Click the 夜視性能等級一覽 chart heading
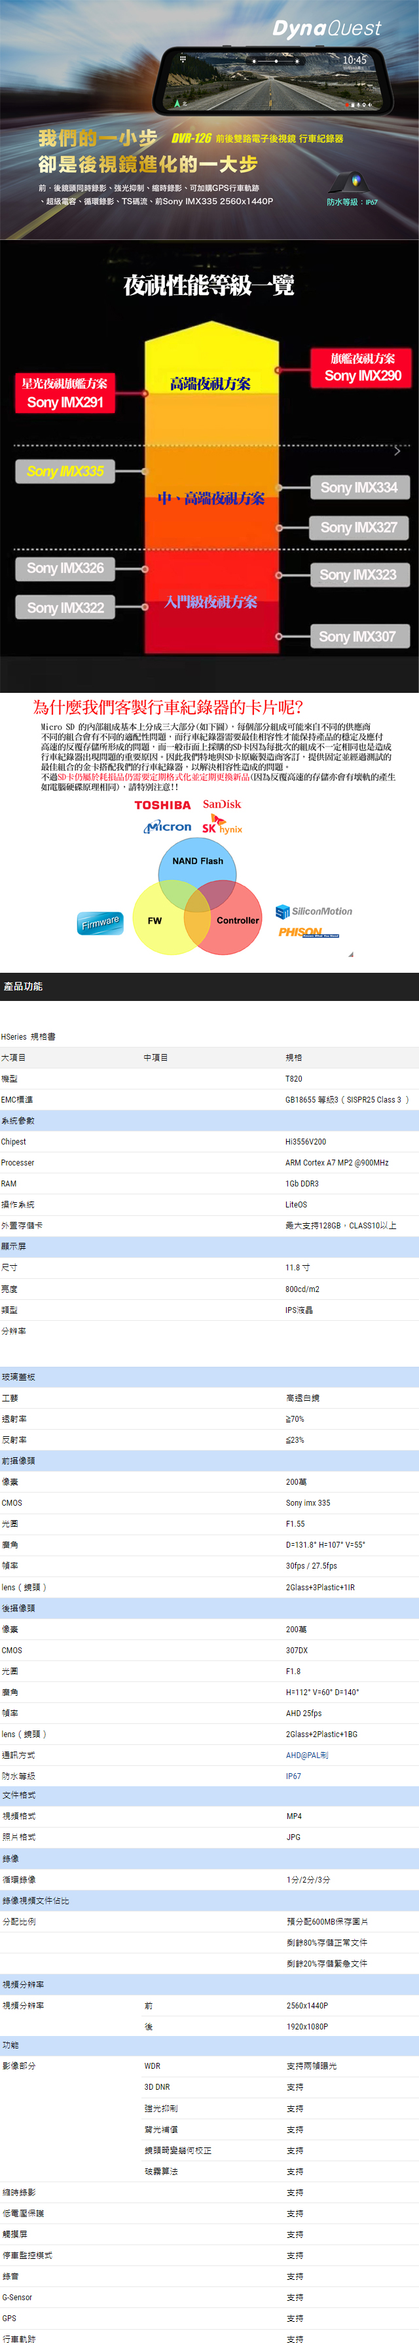 [x=209, y=286]
